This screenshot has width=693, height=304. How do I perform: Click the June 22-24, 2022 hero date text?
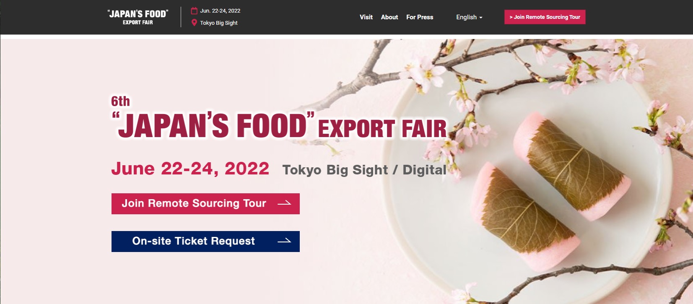[x=190, y=169]
